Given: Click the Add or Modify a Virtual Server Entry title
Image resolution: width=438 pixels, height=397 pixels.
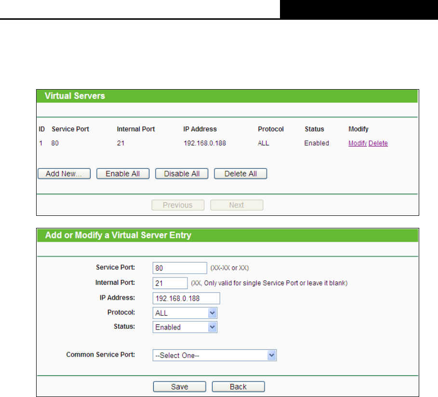Looking at the screenshot, I should pos(118,235).
